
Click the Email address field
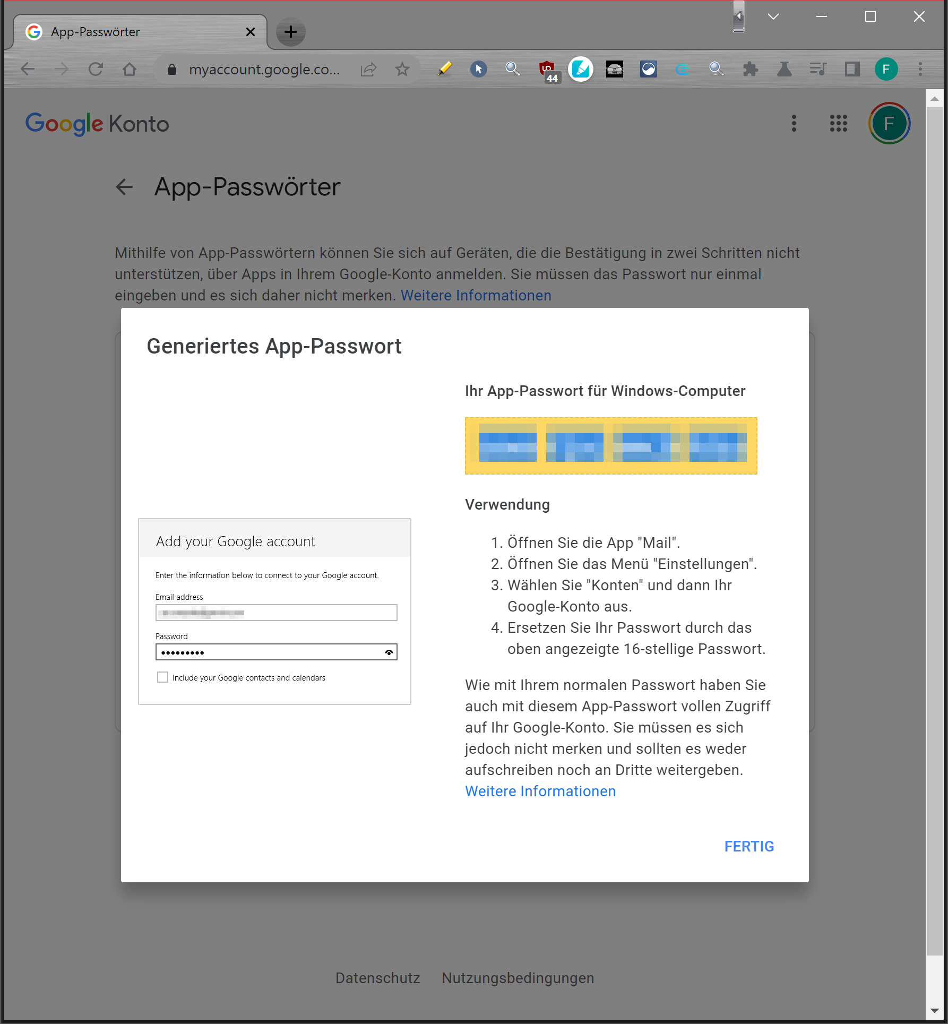(276, 613)
